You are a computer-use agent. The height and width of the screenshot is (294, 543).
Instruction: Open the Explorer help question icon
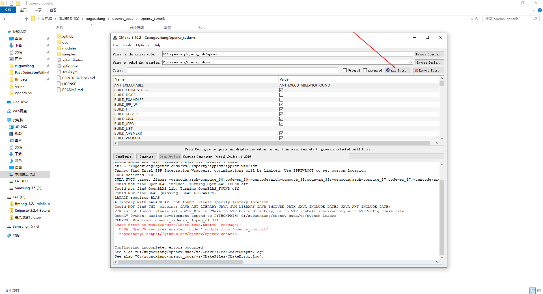click(540, 10)
